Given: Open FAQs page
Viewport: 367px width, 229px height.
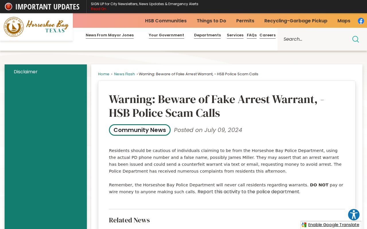Looking at the screenshot, I should tap(252, 35).
